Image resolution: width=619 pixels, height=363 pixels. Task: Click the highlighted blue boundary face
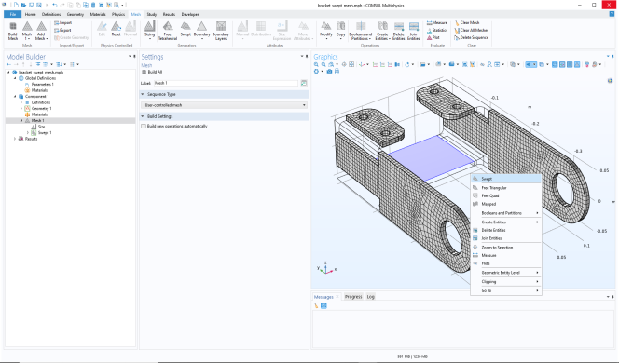(431, 157)
